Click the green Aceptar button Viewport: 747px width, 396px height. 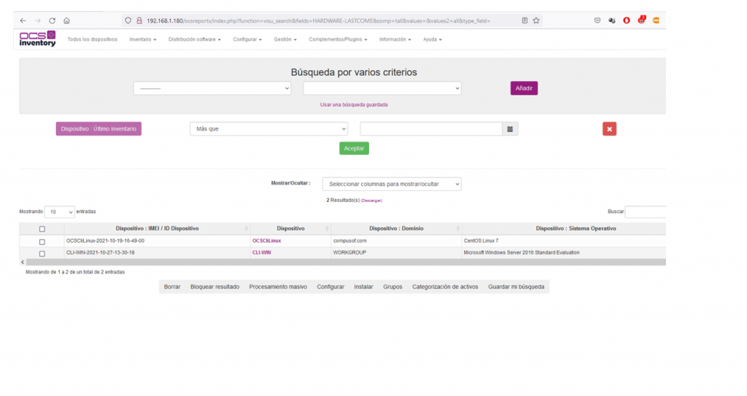(x=354, y=148)
